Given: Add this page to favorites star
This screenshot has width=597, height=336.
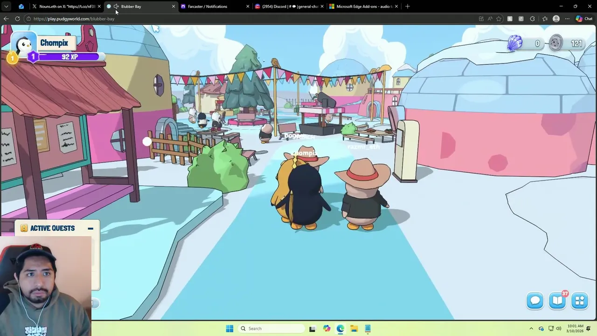Looking at the screenshot, I should coord(499,19).
